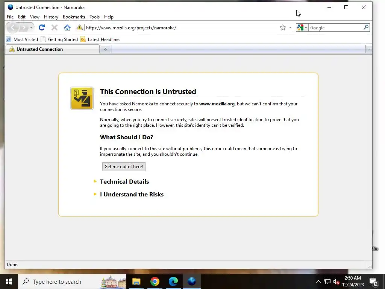The height and width of the screenshot is (289, 385).
Task: Click the This Connection is Untrusted heading
Action: tap(148, 91)
